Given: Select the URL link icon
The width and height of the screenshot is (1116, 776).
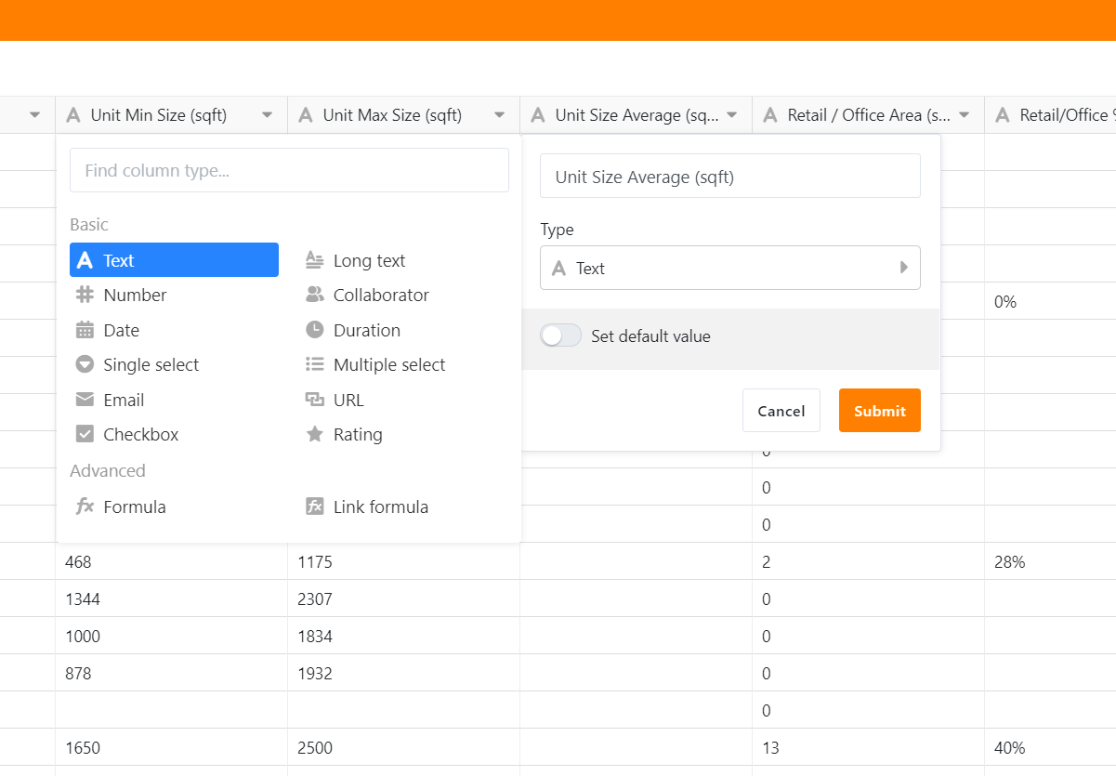Looking at the screenshot, I should [x=315, y=401].
